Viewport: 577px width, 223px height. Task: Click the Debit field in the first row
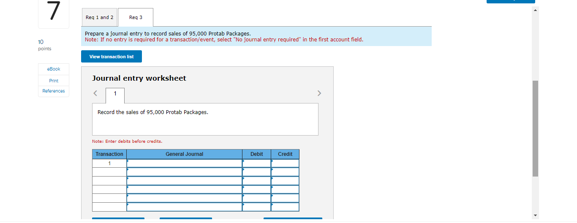click(x=257, y=163)
